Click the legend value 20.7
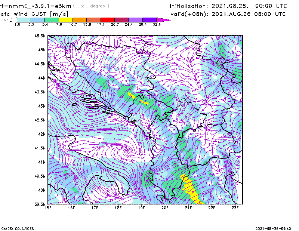299x231 pixels. tap(115, 24)
